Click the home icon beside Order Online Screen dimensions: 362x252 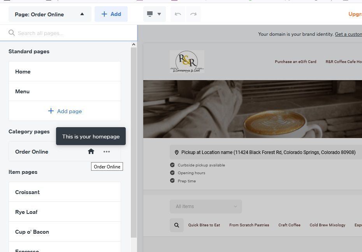91,152
